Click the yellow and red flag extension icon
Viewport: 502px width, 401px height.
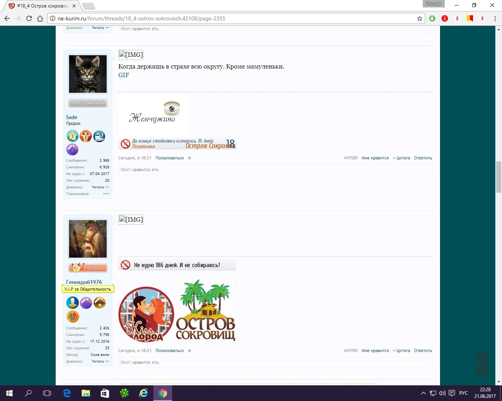point(470,18)
